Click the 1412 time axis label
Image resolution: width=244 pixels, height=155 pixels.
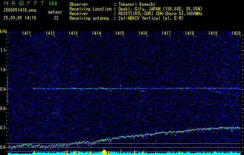(50, 33)
